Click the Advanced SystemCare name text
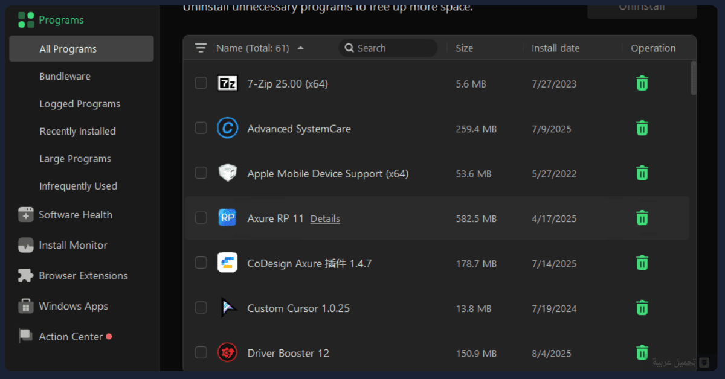 [x=299, y=129]
